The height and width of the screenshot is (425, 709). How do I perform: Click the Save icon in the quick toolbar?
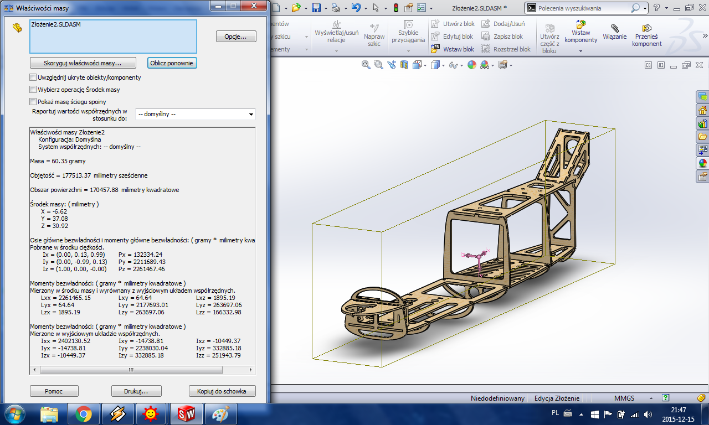pos(316,8)
